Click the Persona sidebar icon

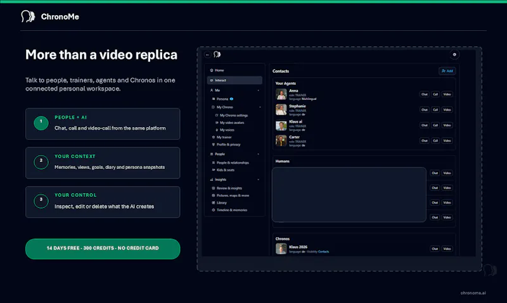[x=214, y=99]
